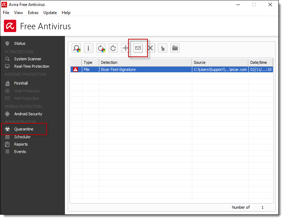Click the Quarantine biohazard icon

point(7,129)
